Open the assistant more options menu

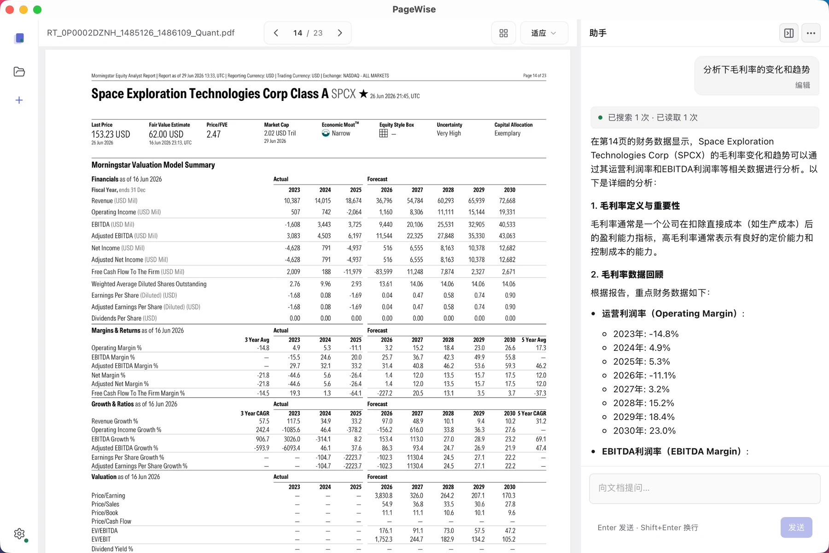pyautogui.click(x=811, y=33)
